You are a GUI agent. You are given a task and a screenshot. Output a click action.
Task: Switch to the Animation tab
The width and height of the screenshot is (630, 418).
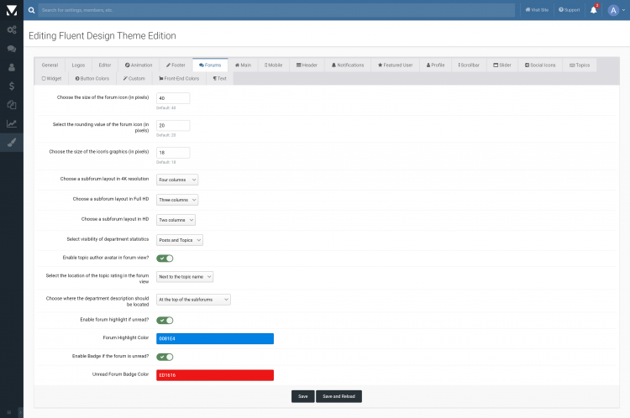(x=139, y=65)
